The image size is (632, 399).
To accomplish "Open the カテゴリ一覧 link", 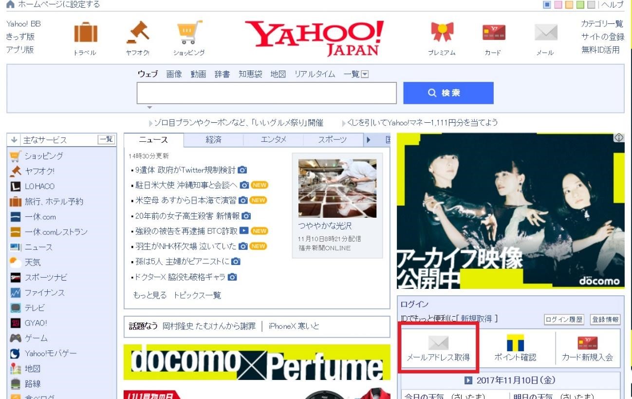I will (602, 23).
